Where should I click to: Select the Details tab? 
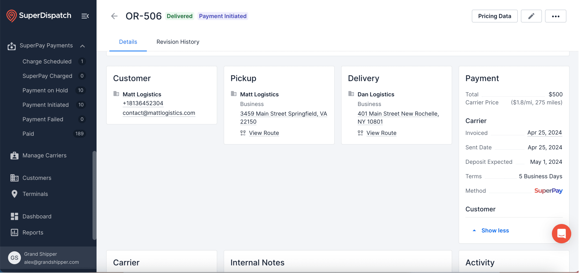(x=128, y=42)
